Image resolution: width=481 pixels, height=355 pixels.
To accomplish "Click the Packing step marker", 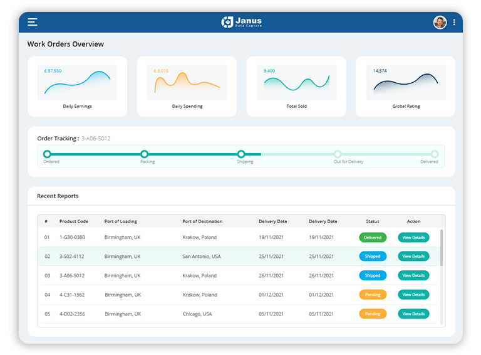I will [144, 154].
